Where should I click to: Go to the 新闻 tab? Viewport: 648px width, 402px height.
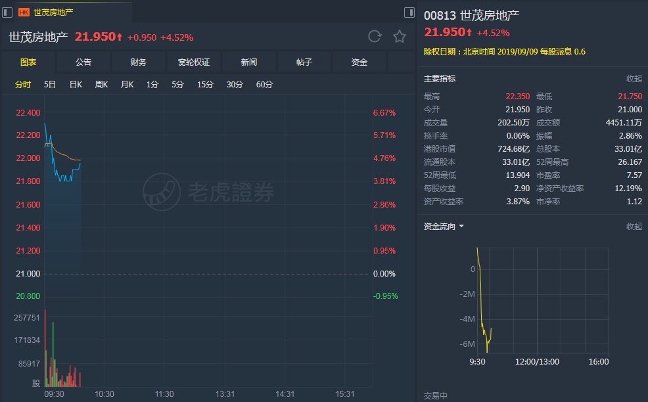pos(249,62)
